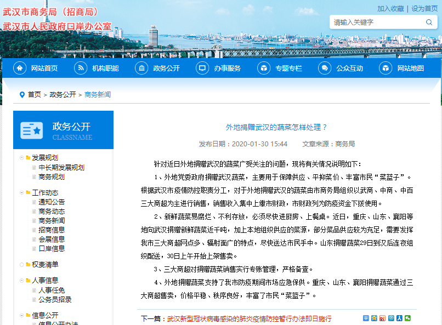Share article to Renren
The image size is (442, 325).
click(x=399, y=318)
